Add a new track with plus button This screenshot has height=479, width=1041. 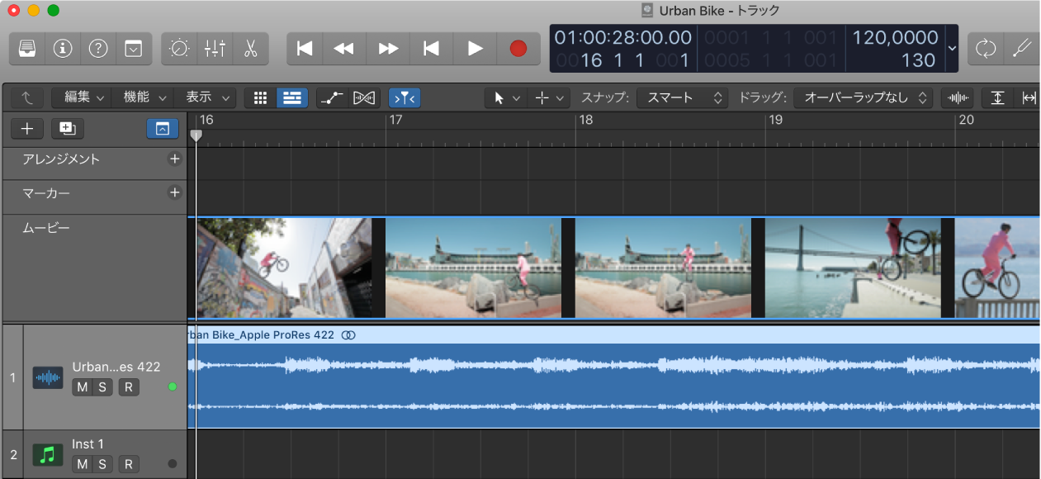tap(27, 128)
